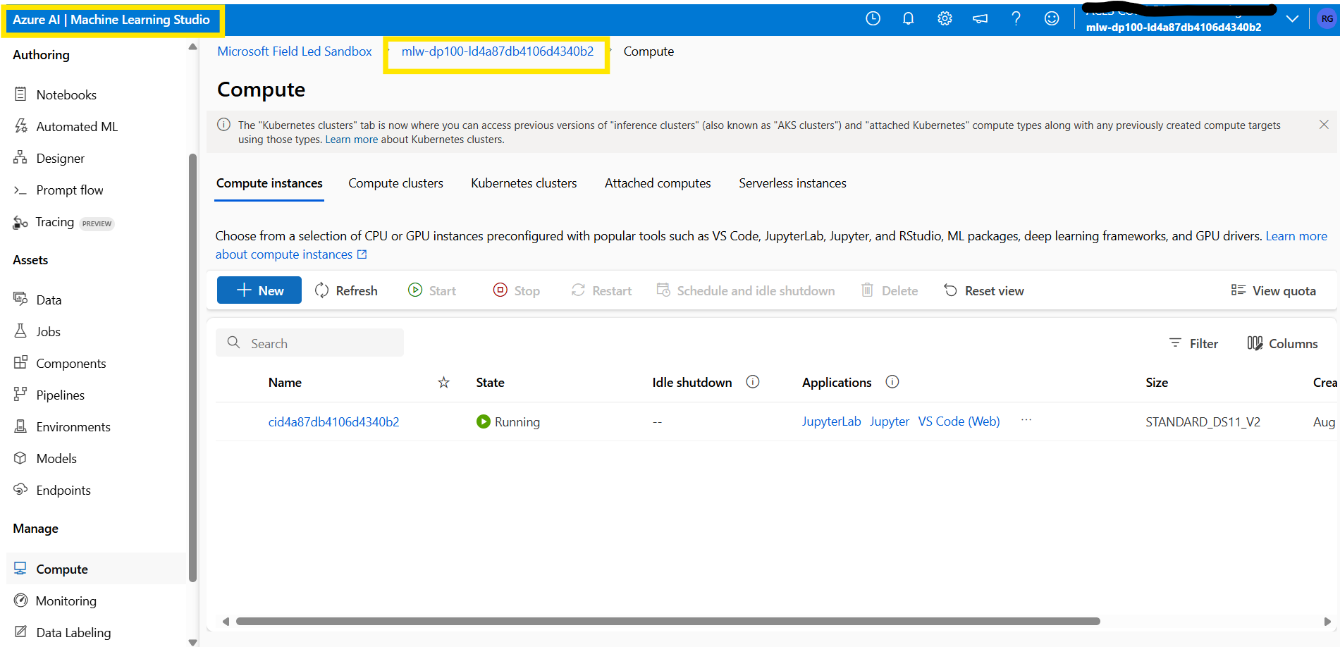1340x647 pixels.
Task: Open compute instance cid4a87db4106d4340b2
Action: tap(333, 421)
